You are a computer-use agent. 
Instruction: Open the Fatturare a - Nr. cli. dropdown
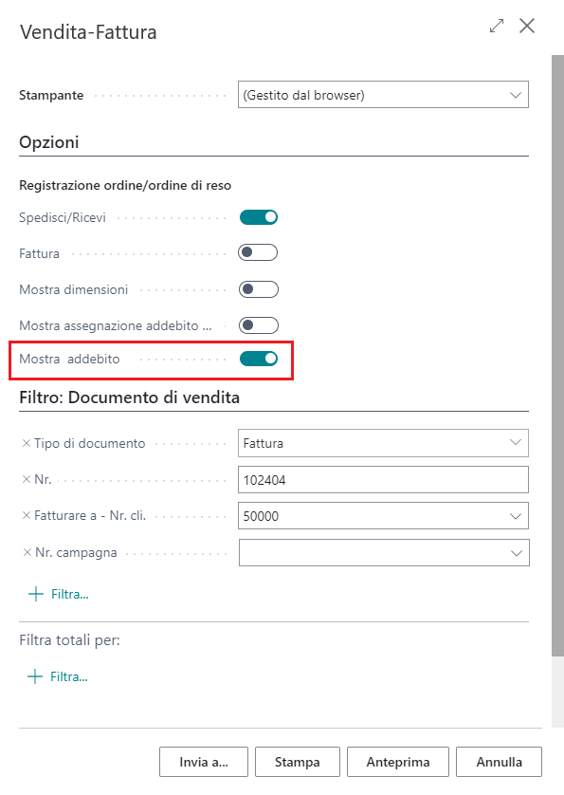pyautogui.click(x=514, y=515)
